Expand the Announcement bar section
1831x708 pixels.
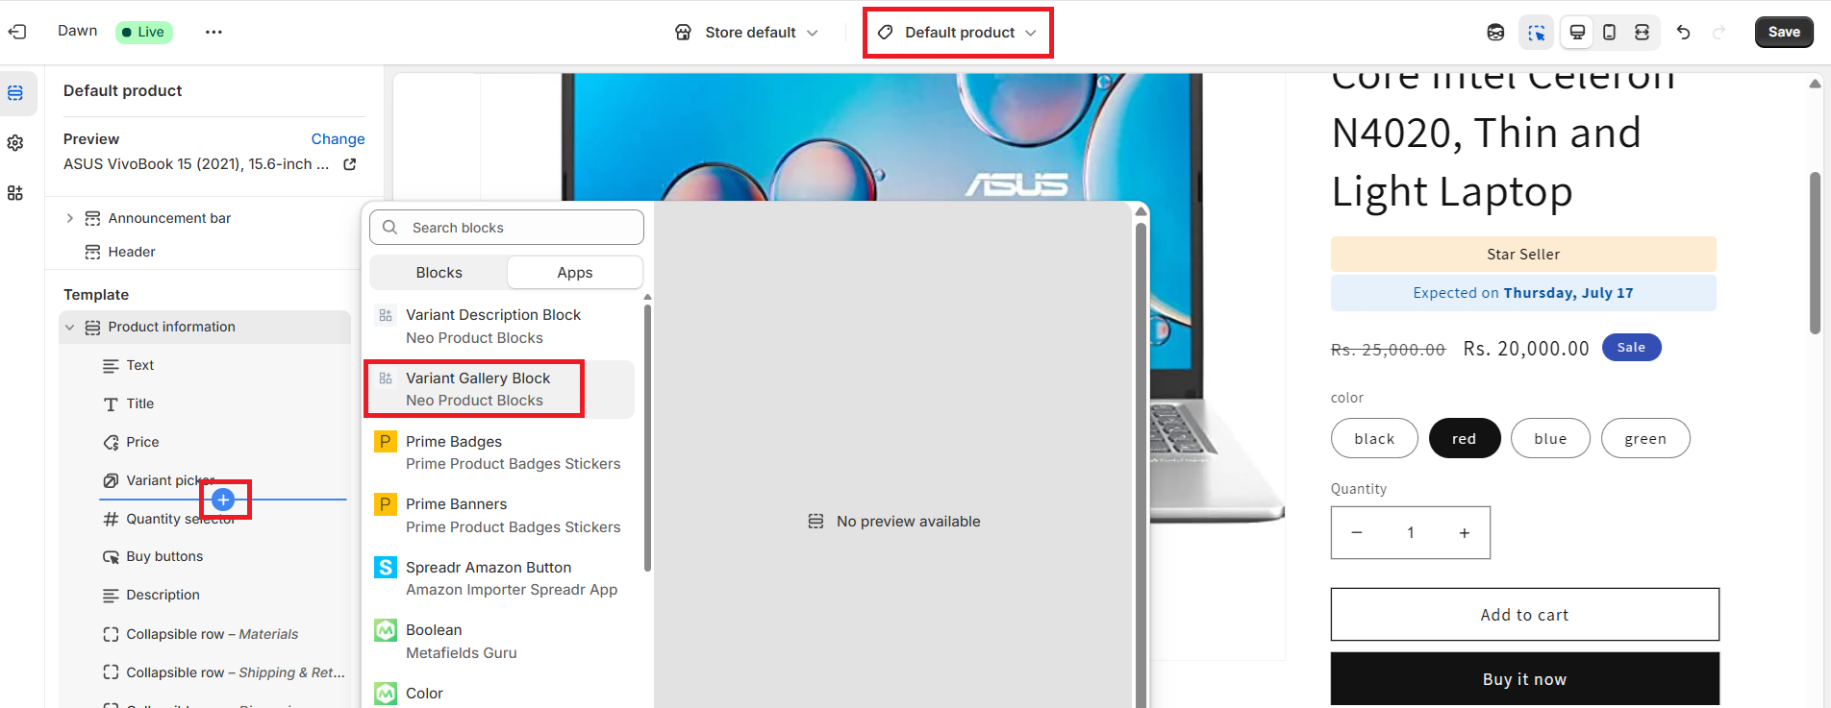click(69, 218)
